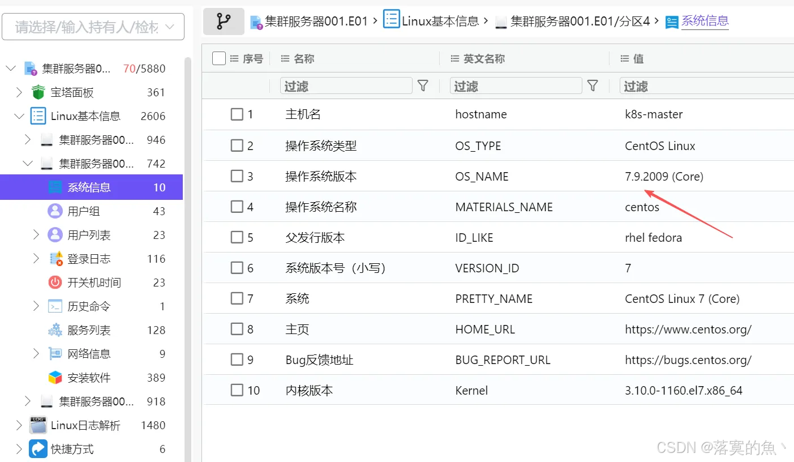Click the terminal icon for 历史命令

point(55,306)
